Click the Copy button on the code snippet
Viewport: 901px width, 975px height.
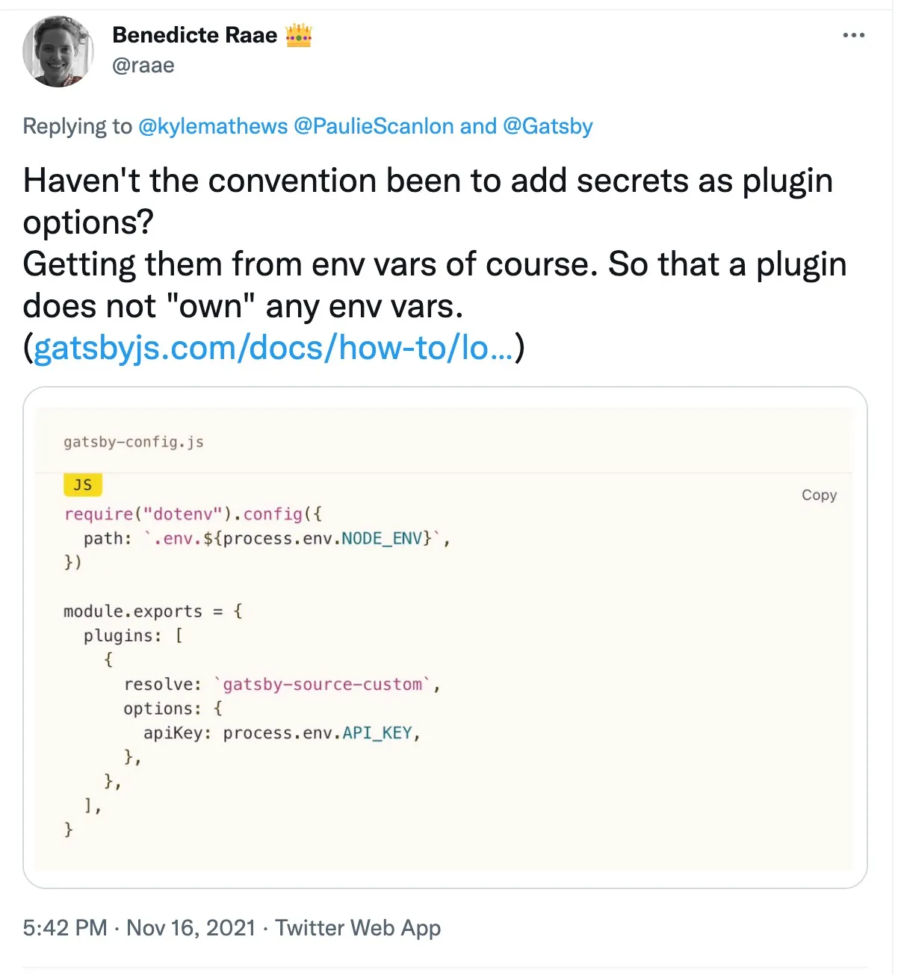[819, 494]
